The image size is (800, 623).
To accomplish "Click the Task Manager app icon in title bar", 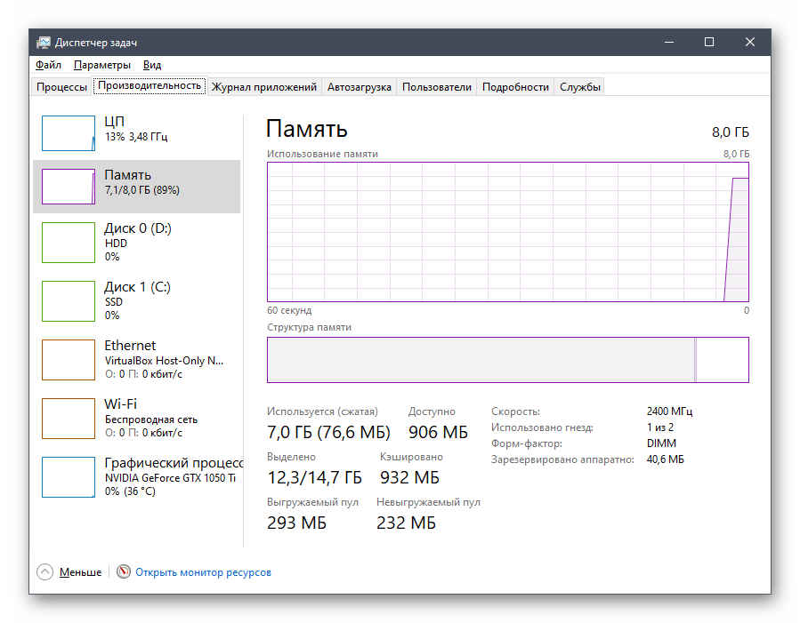I will click(44, 43).
